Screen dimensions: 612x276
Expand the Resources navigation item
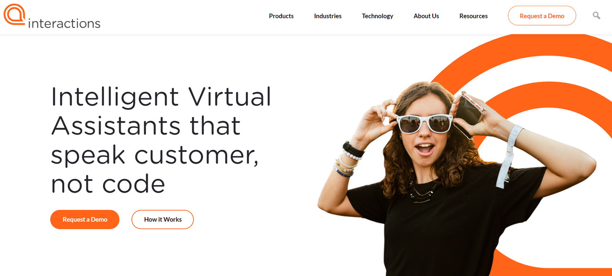click(x=474, y=16)
